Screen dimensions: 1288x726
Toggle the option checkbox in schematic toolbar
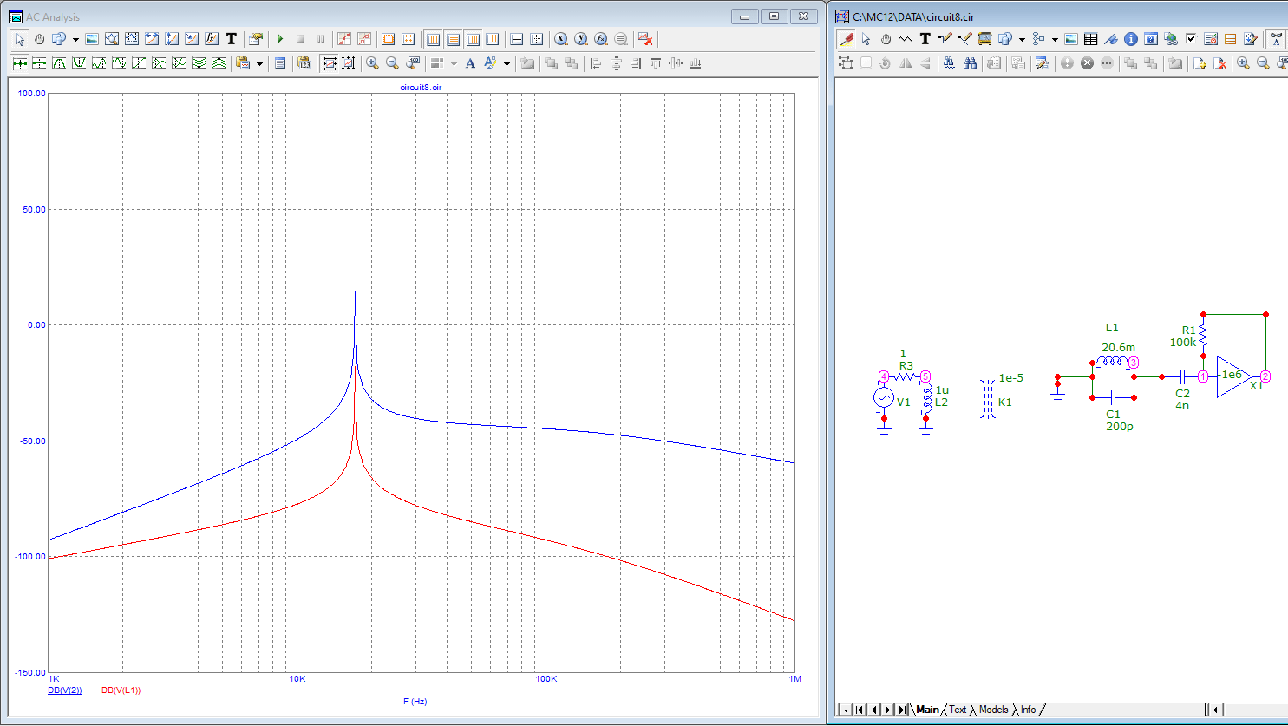1191,38
